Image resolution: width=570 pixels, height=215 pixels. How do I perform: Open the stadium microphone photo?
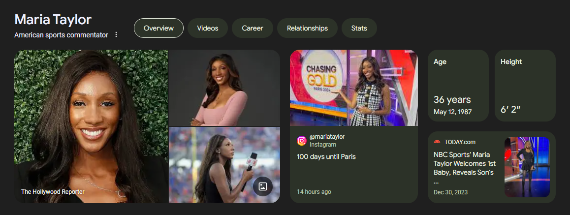coord(224,165)
